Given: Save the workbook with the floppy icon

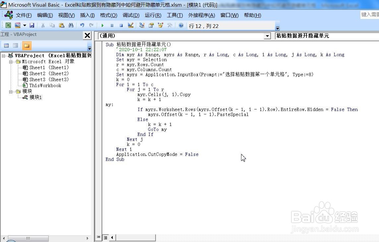Looking at the screenshot, I should (x=32, y=25).
